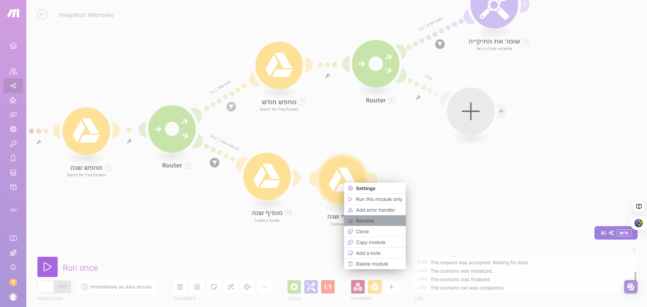This screenshot has width=647, height=307.
Task: Click log entry The scenario run was completed
Action: [467, 288]
